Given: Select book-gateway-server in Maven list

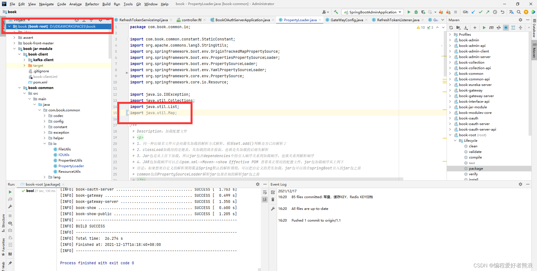Looking at the screenshot, I should click(x=476, y=96).
